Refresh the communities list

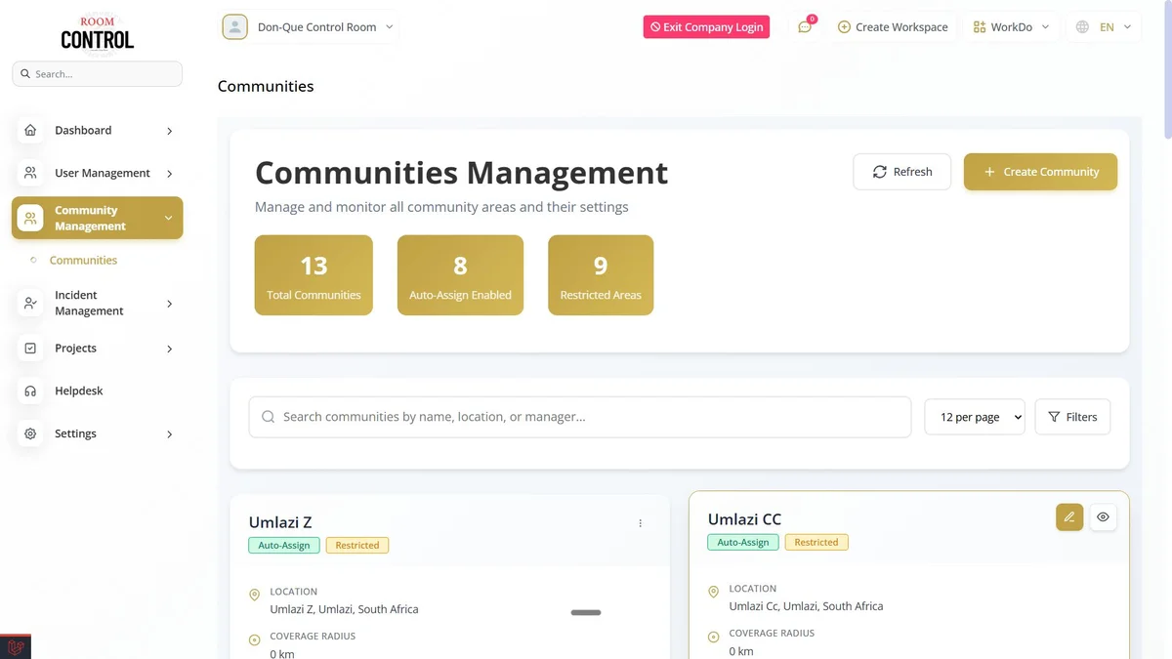[x=901, y=172]
